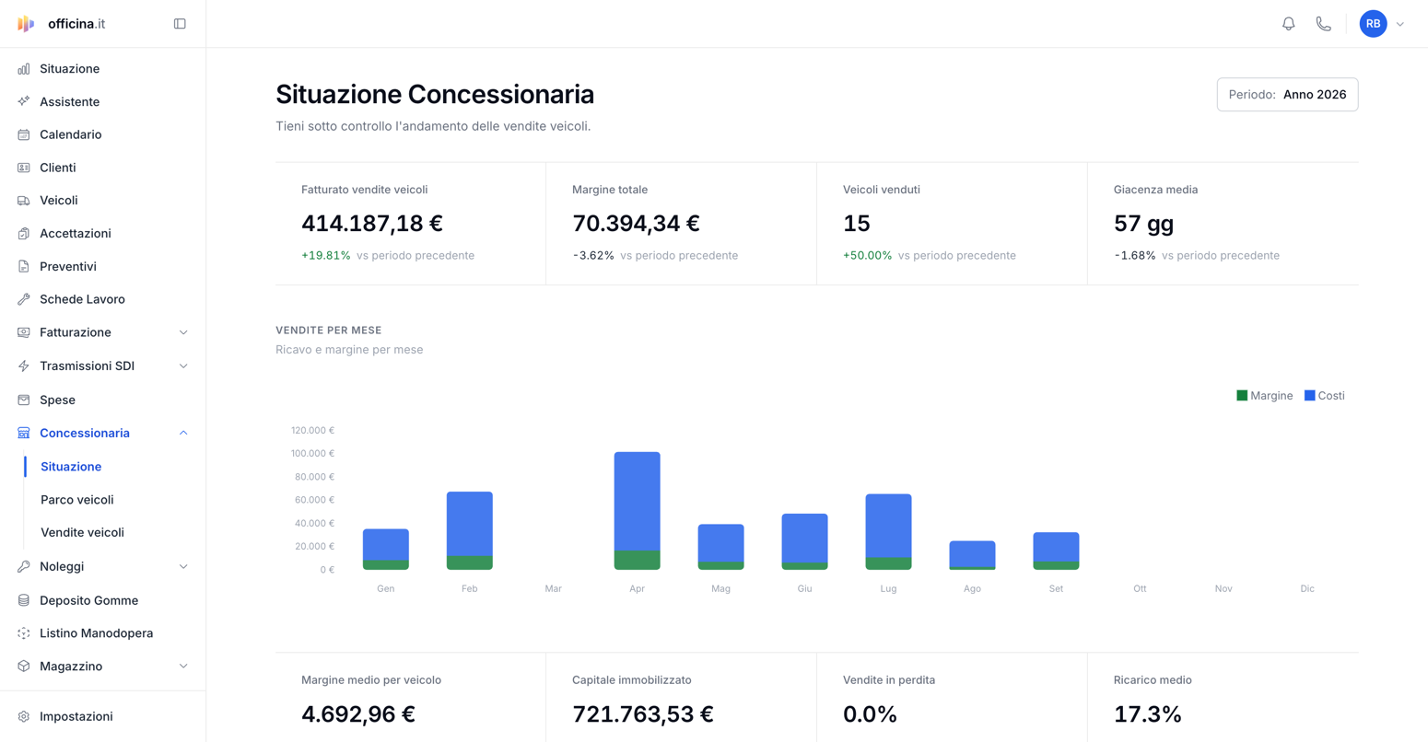Viewport: 1428px width, 742px height.
Task: Click the Impostazioni gear icon
Action: (24, 716)
